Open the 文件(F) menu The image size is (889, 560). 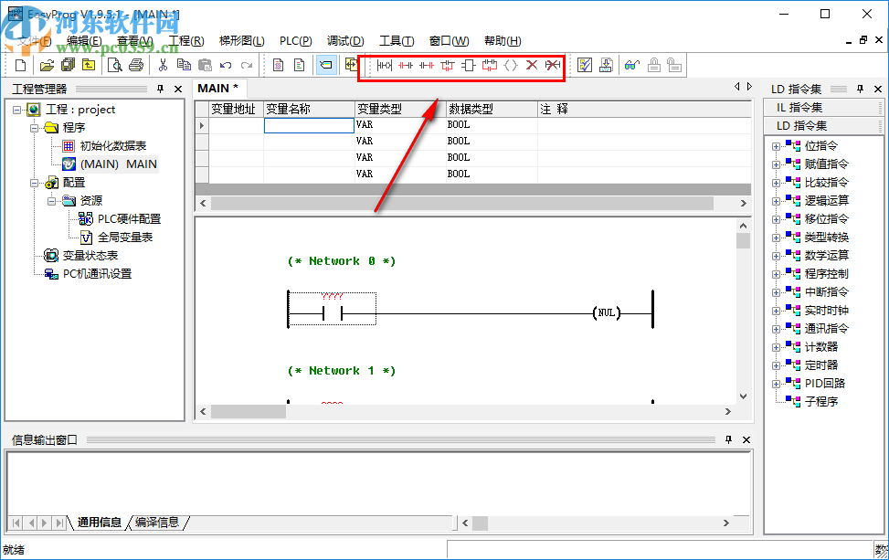coord(33,41)
